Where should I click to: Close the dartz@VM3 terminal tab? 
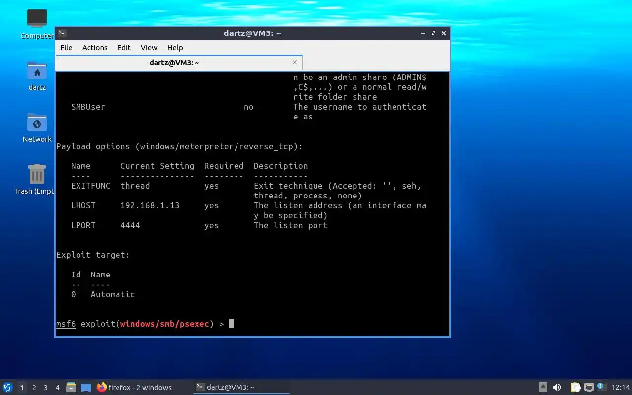[x=295, y=62]
